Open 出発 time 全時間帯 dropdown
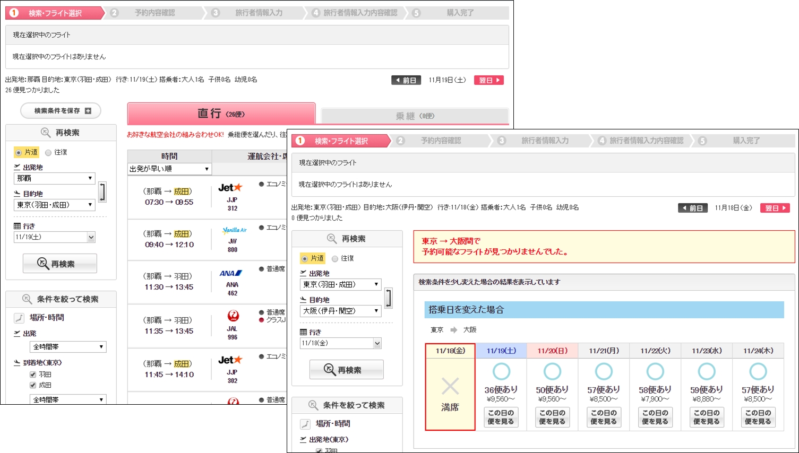This screenshot has width=799, height=453. point(68,347)
